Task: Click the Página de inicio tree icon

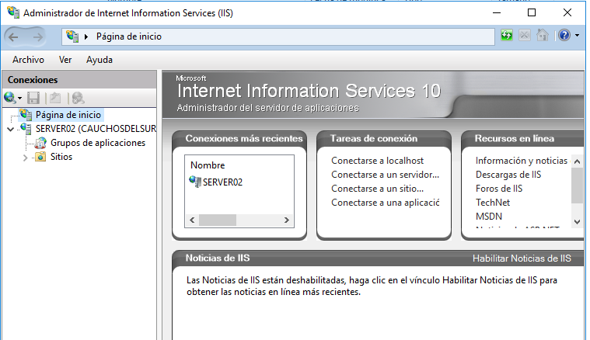Action: pyautogui.click(x=26, y=115)
